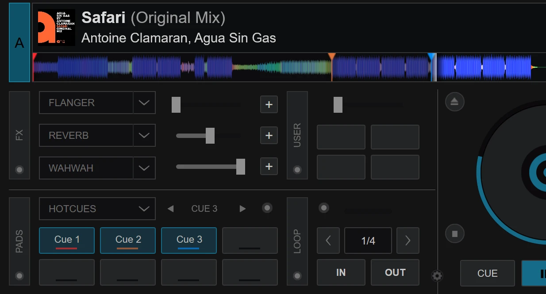The height and width of the screenshot is (294, 546).
Task: Set loop start with the IN button
Action: [x=341, y=272]
